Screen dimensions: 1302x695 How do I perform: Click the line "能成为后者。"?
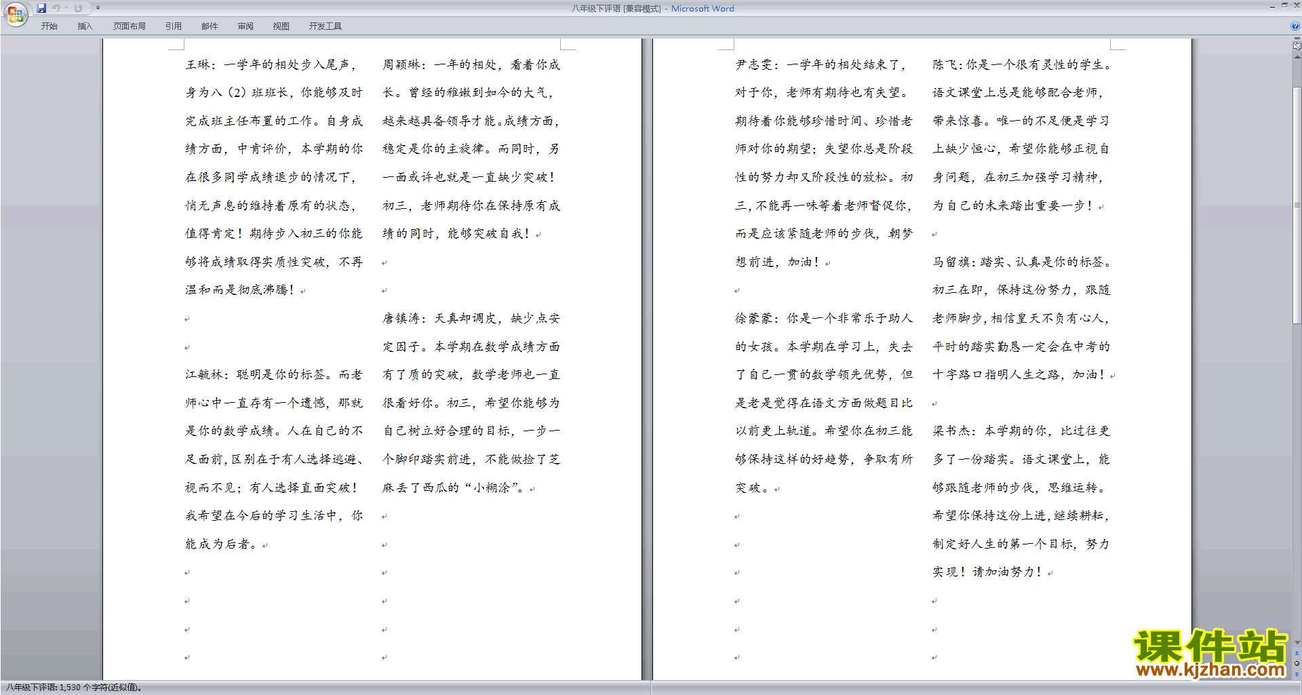(222, 544)
